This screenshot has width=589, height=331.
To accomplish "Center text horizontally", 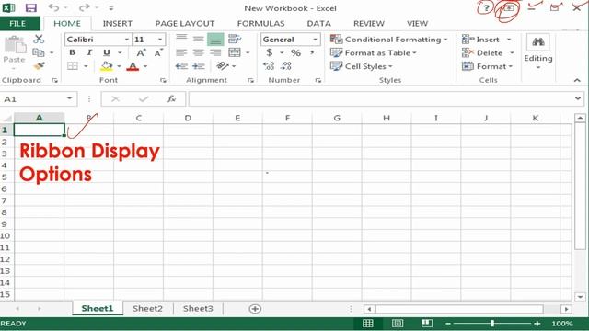I will 199,52.
